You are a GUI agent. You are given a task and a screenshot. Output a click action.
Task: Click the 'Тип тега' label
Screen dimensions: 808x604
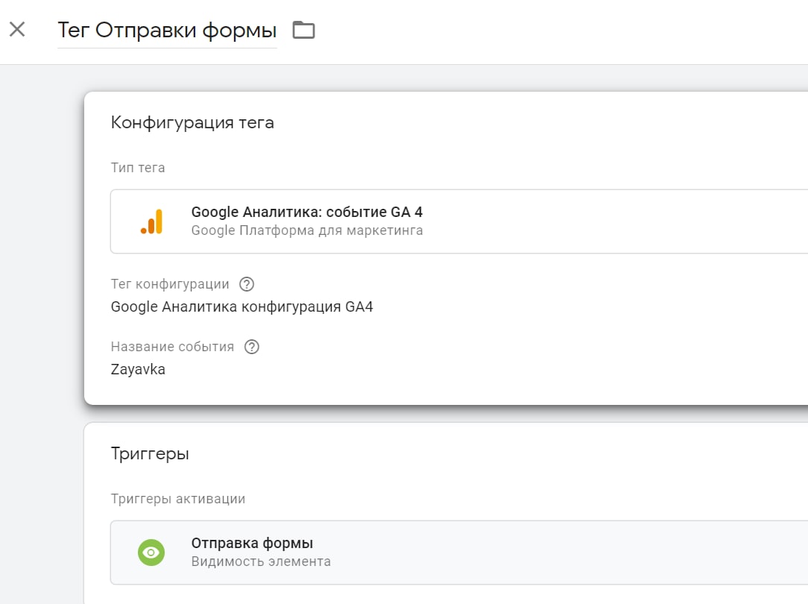(x=138, y=168)
